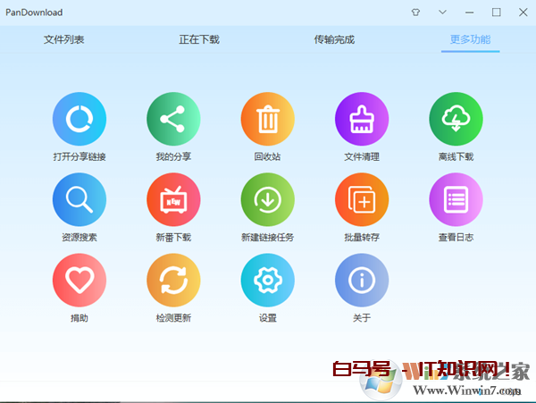This screenshot has width=536, height=403.
Task: Open 批量转存 batch transfer
Action: point(362,199)
